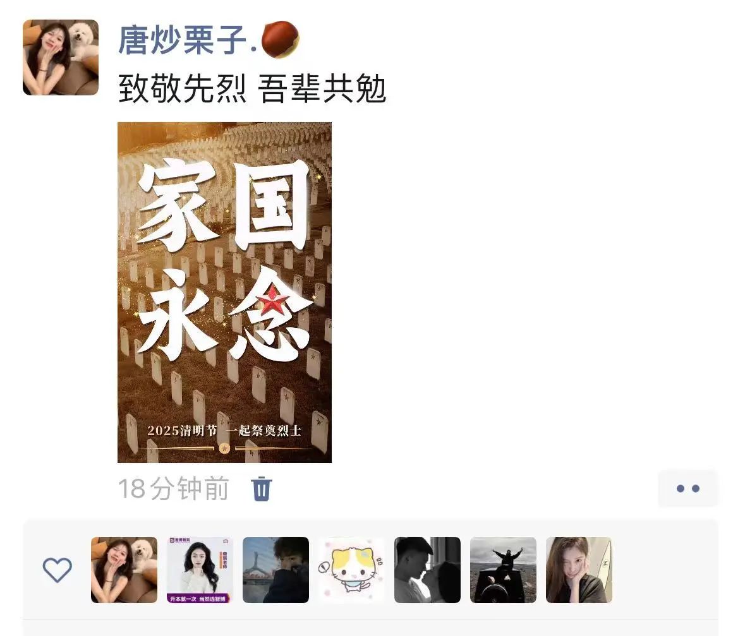Image resolution: width=745 pixels, height=636 pixels.
Task: Tap the heart icon in likes row
Action: tap(58, 570)
